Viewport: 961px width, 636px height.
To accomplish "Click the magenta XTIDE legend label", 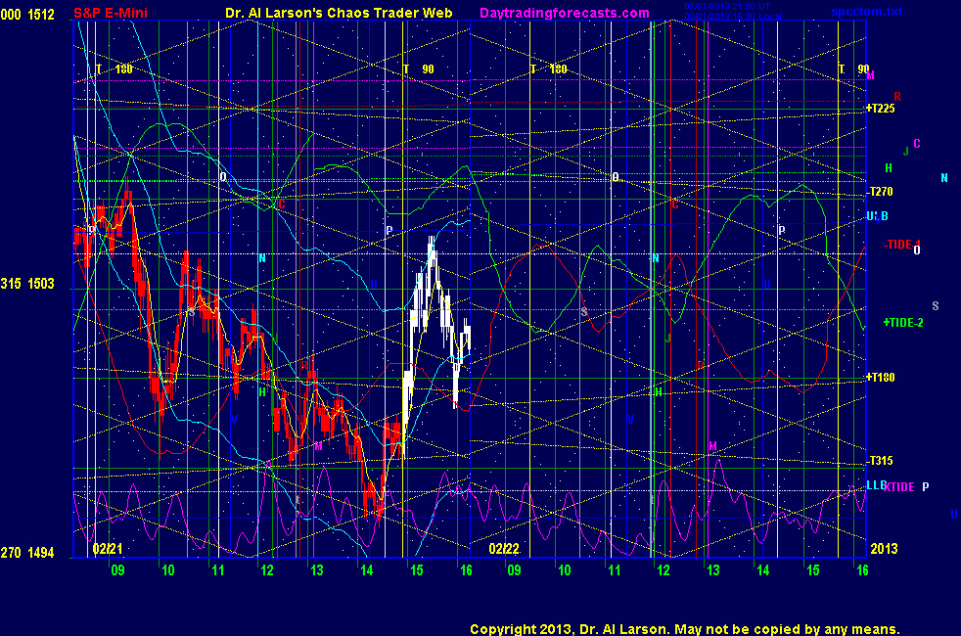I will [899, 487].
